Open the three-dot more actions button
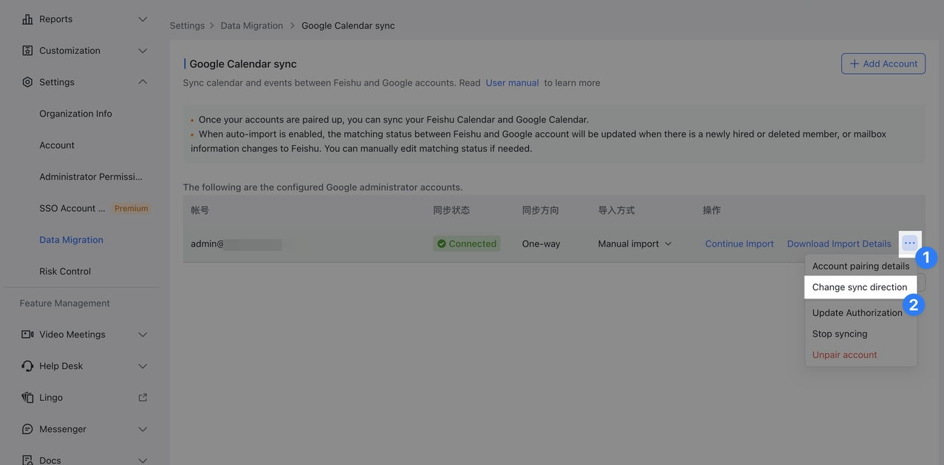 coord(909,243)
